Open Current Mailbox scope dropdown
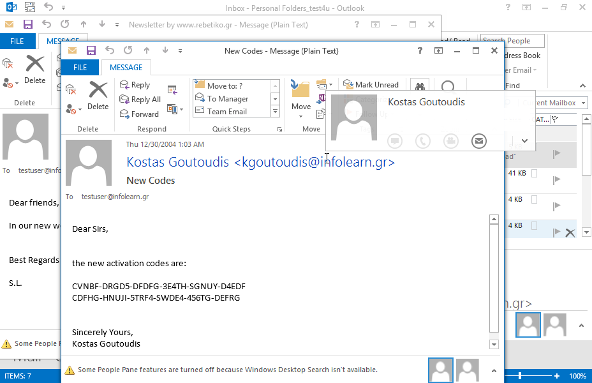Image resolution: width=592 pixels, height=383 pixels. [x=583, y=103]
